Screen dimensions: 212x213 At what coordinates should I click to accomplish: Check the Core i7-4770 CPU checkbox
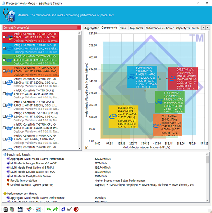[4, 105]
